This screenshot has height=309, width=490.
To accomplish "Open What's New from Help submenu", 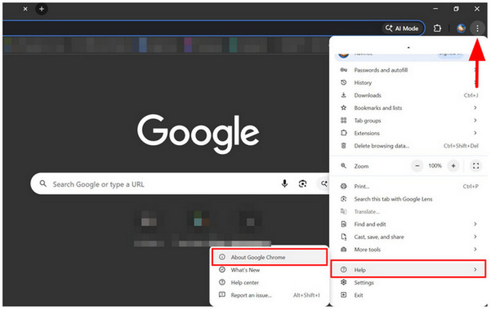I will point(269,270).
